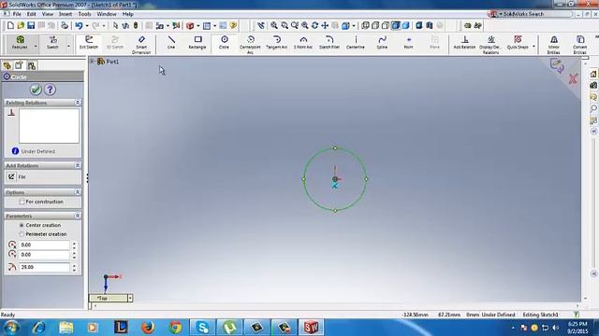Switch to Shaded With Edges display

pyautogui.click(x=396, y=25)
